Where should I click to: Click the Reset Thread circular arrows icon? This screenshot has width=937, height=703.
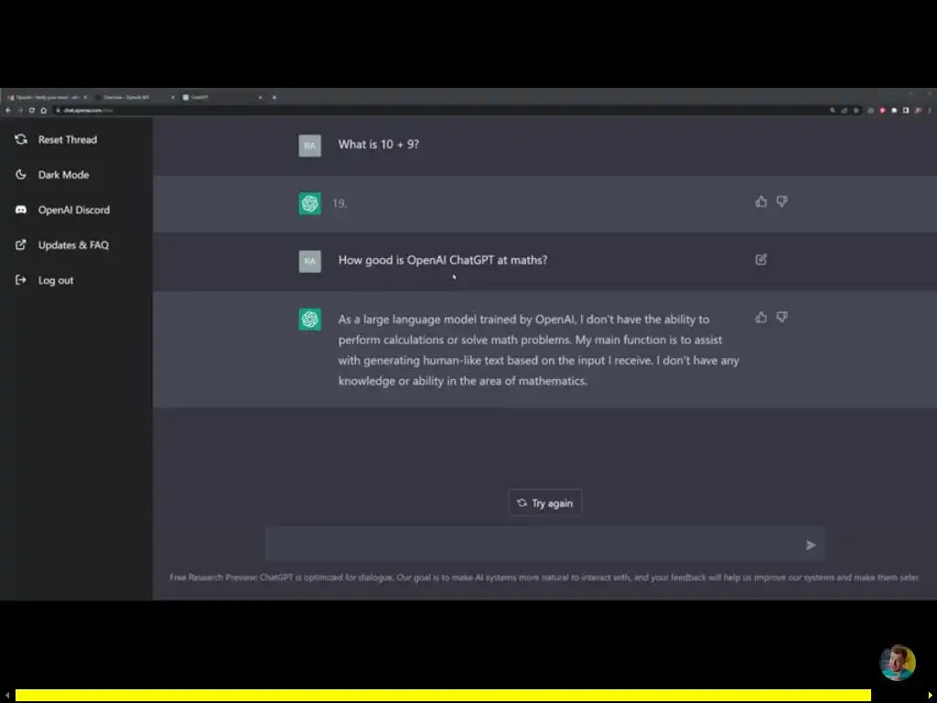[21, 139]
